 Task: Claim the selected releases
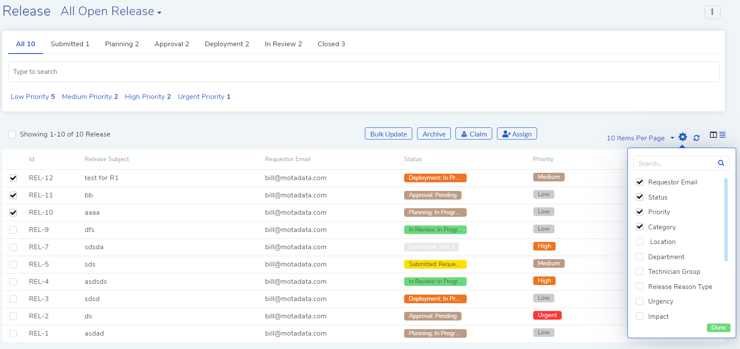[474, 134]
